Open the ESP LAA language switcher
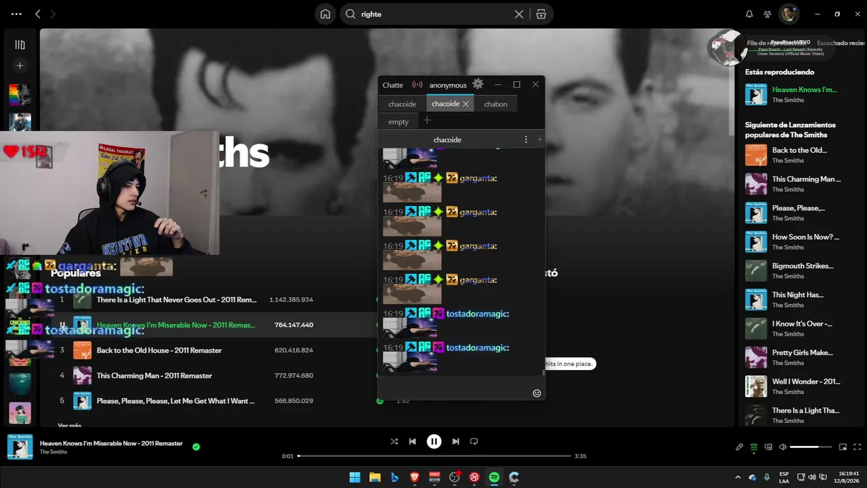 pyautogui.click(x=784, y=477)
